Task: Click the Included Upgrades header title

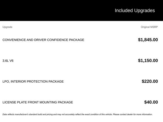Action: tap(135, 11)
